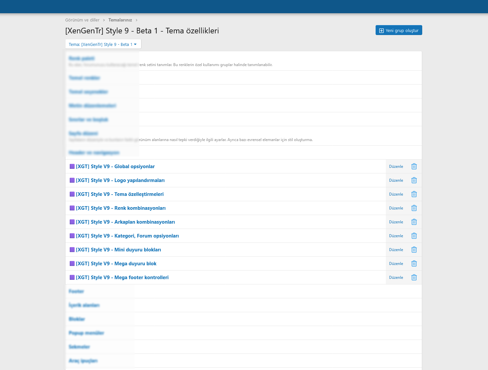This screenshot has width=488, height=370.
Task: Click Düzenle for Global opsiyonlar
Action: pyautogui.click(x=396, y=166)
